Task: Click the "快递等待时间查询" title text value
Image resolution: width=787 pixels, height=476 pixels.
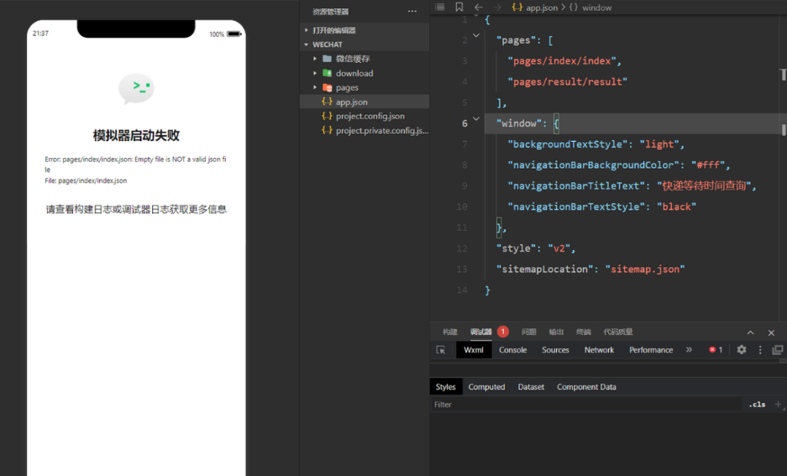Action: coord(704,186)
